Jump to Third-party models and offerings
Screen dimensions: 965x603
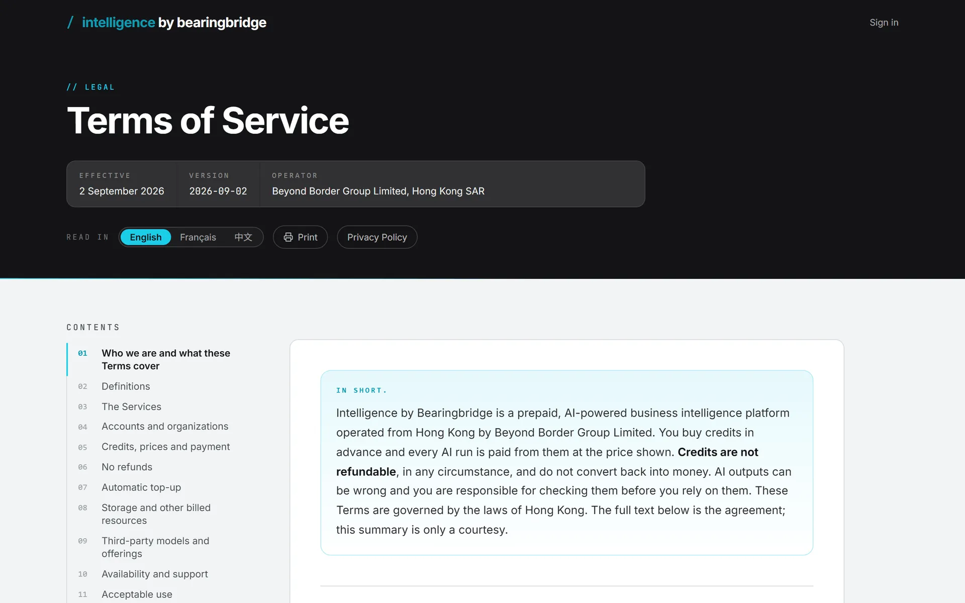(x=155, y=547)
